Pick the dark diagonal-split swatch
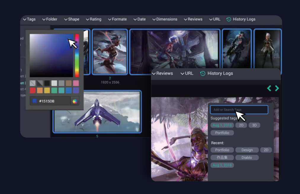Screen dimensions: 300x194 (40, 83)
